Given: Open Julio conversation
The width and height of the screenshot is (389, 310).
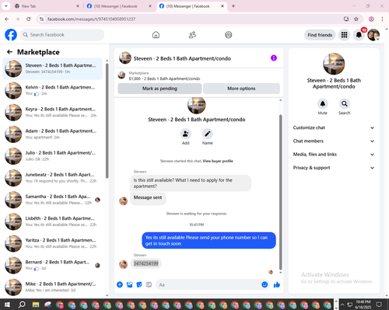Looking at the screenshot, I should point(53,156).
